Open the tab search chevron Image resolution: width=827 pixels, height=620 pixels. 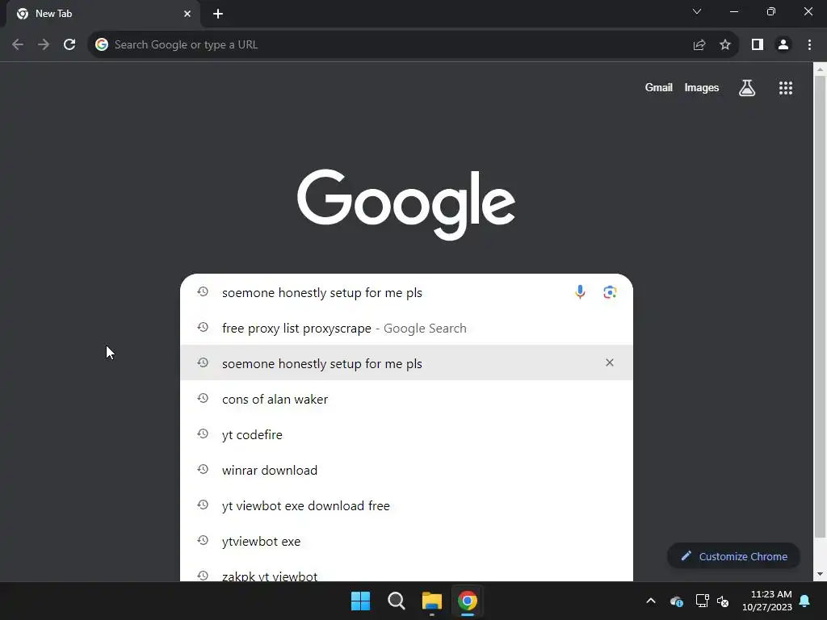coord(697,11)
